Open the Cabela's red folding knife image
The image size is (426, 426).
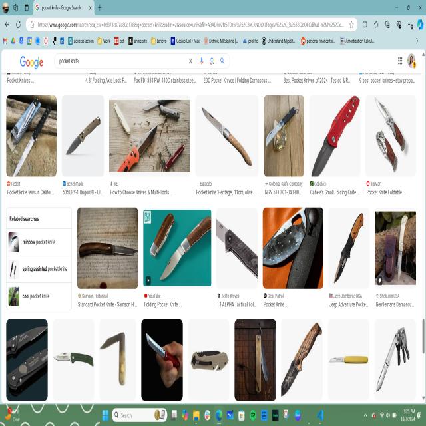point(335,136)
